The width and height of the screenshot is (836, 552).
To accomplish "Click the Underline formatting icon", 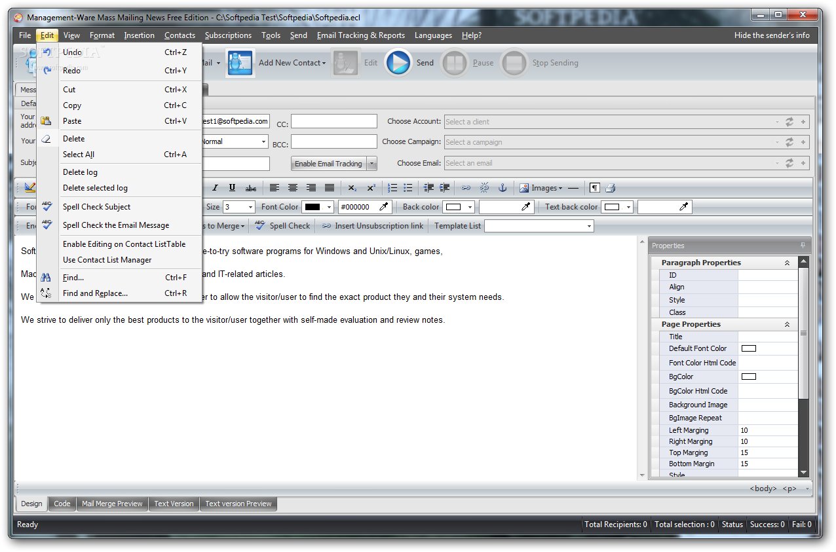I will point(232,188).
